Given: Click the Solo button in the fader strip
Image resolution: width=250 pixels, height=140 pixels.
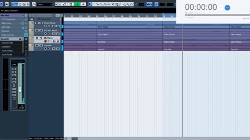Looking at the screenshot, I should [x=14, y=72].
